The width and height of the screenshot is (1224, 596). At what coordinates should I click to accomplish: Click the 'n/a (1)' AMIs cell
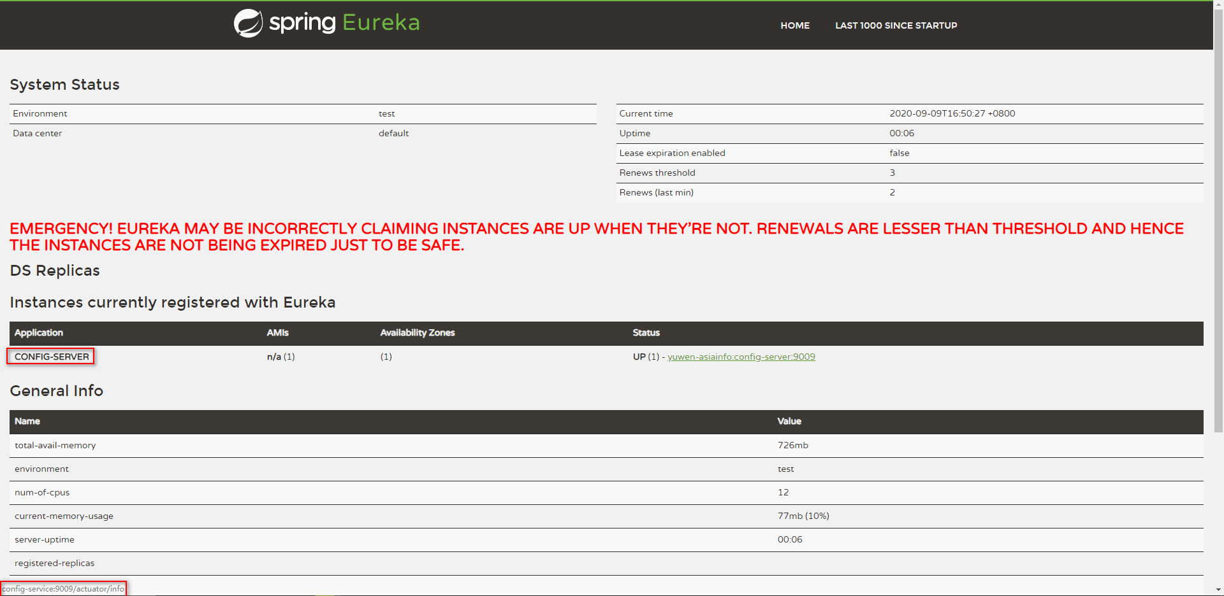(x=281, y=357)
